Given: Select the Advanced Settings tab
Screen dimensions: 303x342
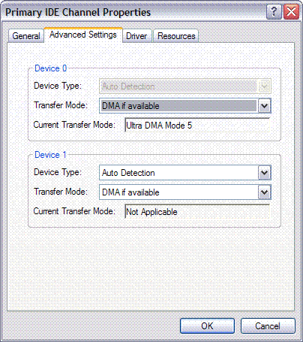Looking at the screenshot, I should pyautogui.click(x=83, y=35).
